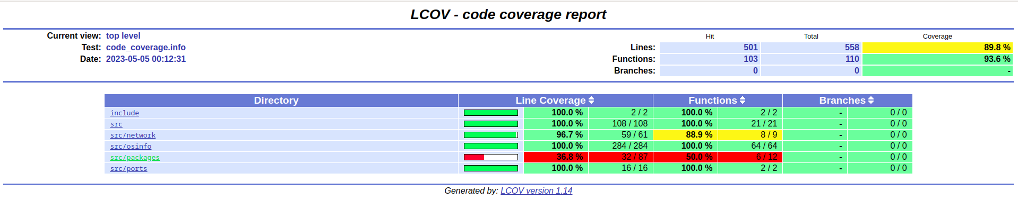Select the 93.6 % functions coverage cell

937,59
